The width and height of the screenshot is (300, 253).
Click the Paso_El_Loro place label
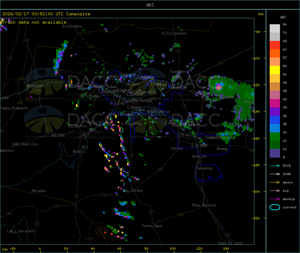click(x=230, y=243)
